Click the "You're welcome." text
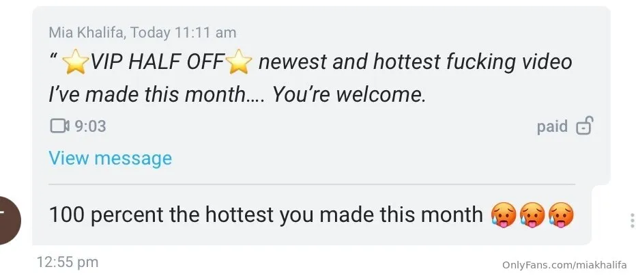 coord(349,95)
